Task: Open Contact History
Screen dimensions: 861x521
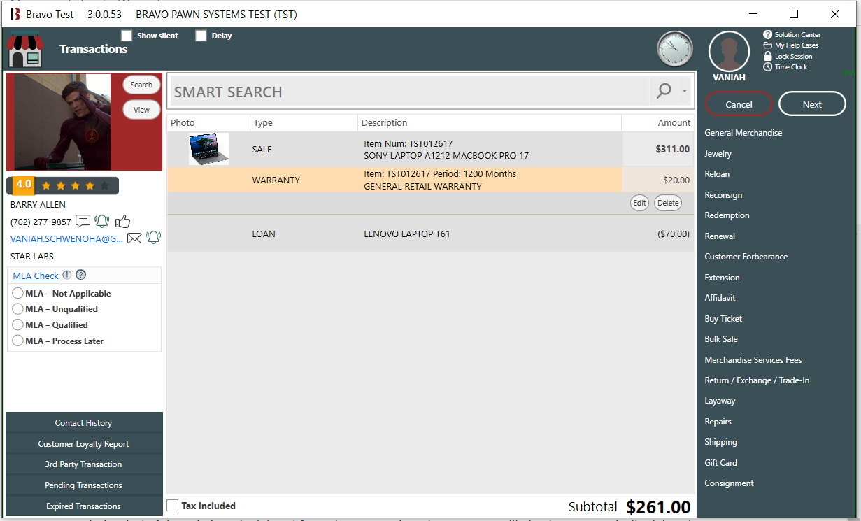Action: [84, 423]
